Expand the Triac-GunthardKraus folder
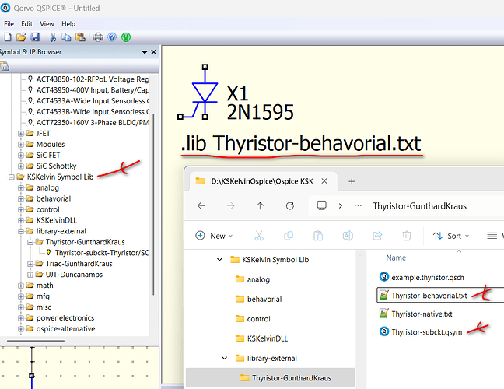Viewport: 504px width, 389px height. point(30,264)
